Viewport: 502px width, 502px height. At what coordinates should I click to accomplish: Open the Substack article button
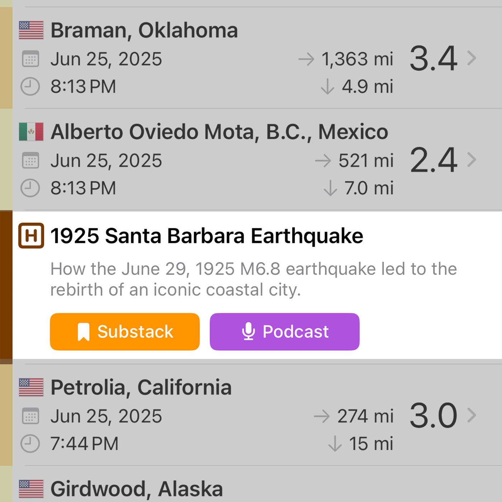[x=125, y=332]
